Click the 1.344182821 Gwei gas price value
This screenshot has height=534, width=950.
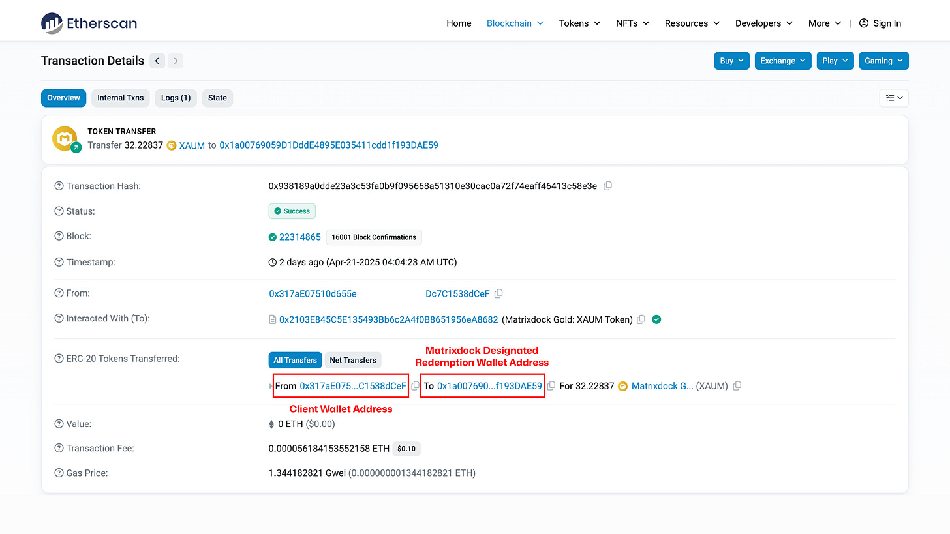click(x=307, y=473)
